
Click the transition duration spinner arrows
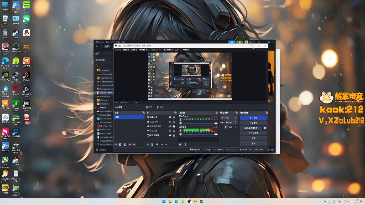236,123
